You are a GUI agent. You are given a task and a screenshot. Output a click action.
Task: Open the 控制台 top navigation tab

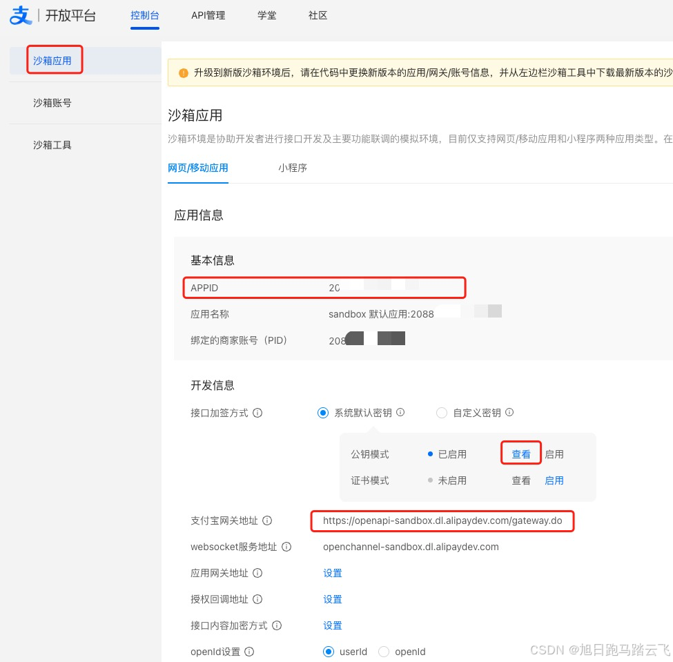pos(145,15)
